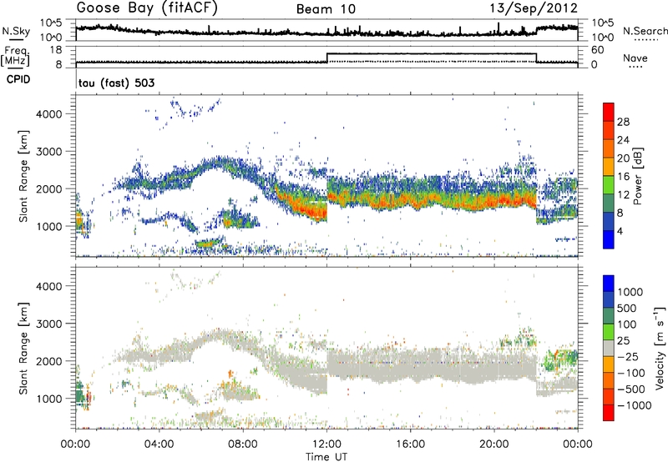Click the blue swatch at bottom of Power colorbar

tap(609, 239)
